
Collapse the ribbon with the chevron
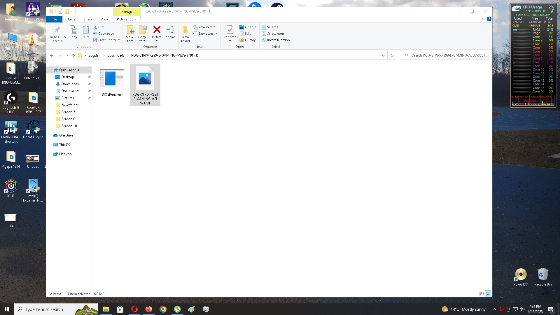tap(483, 19)
